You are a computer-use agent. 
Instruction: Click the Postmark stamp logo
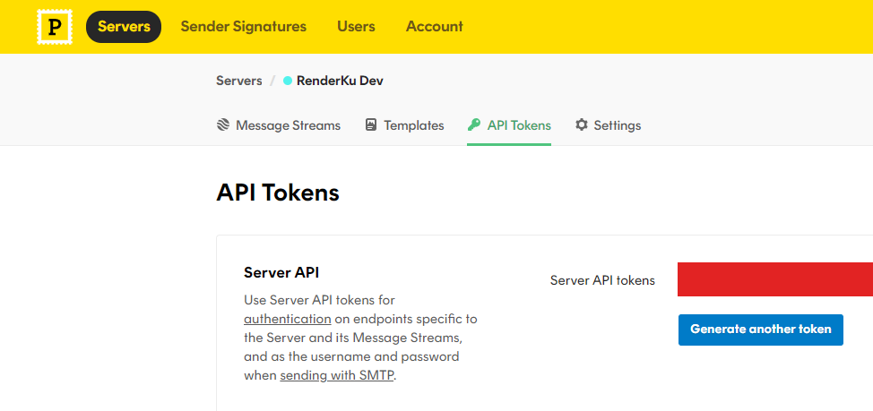coord(55,27)
